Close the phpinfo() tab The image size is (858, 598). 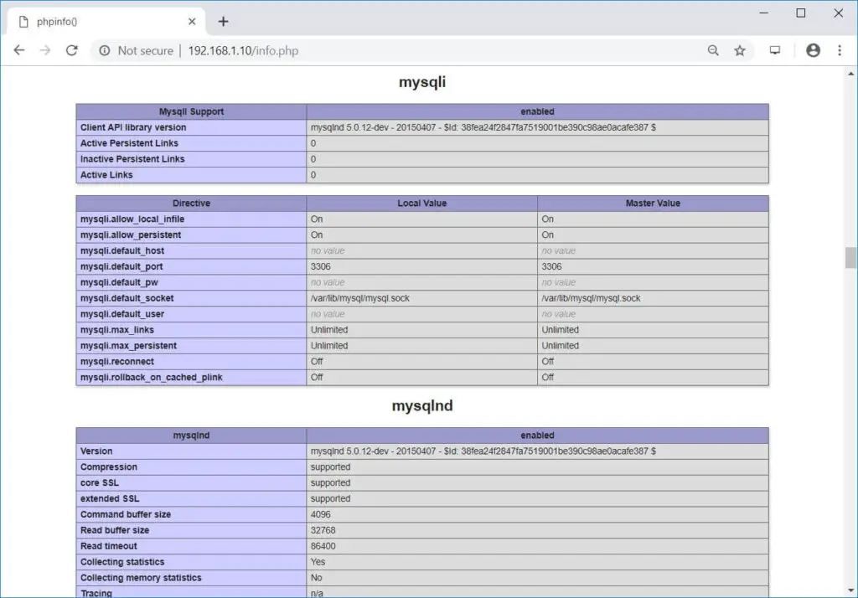(x=192, y=21)
